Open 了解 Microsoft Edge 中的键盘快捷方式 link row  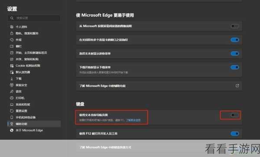159,147
